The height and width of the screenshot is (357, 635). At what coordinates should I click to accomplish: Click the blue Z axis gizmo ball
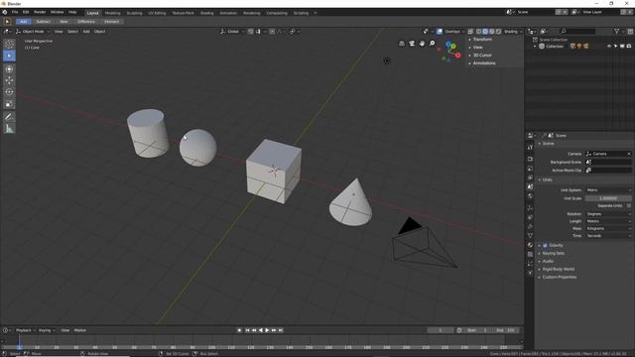pos(448,43)
